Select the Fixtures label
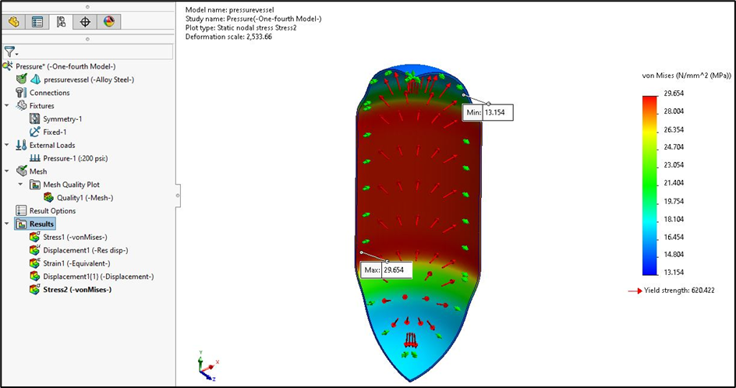The image size is (736, 388). coord(42,105)
